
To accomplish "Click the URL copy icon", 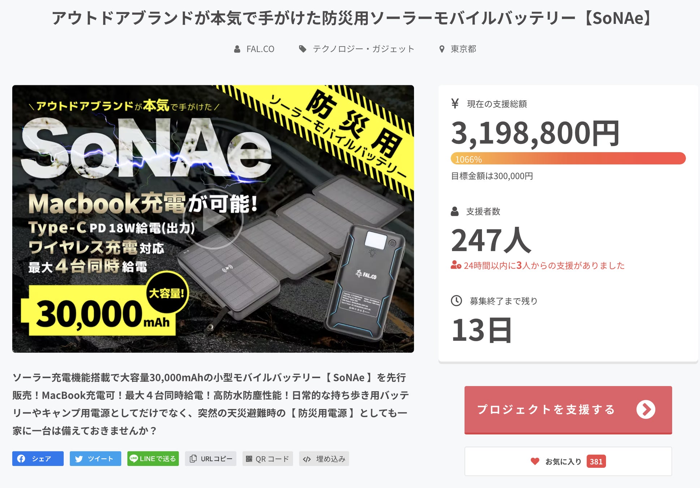I will click(x=193, y=459).
